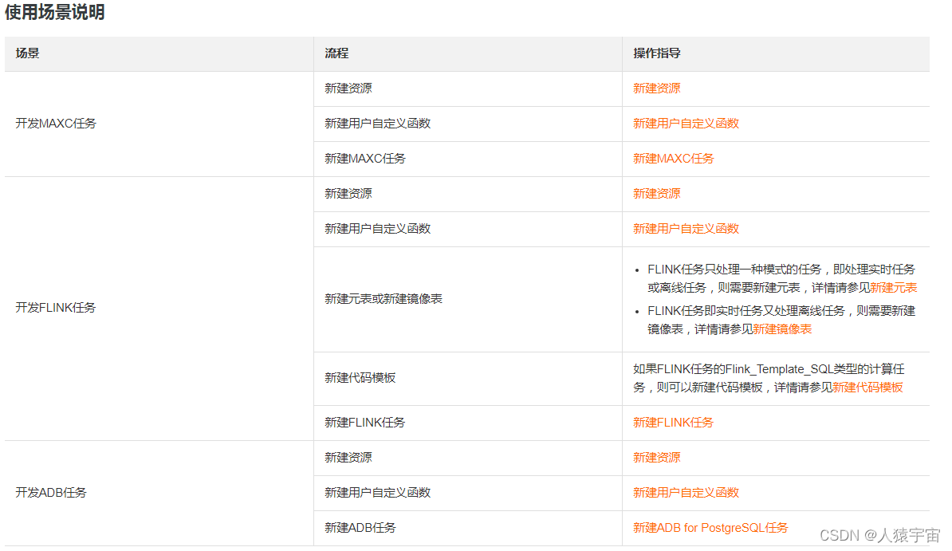Click the bullet text starting FLINK任务只处理一种模式的任务
This screenshot has height=551, width=952.
point(782,279)
